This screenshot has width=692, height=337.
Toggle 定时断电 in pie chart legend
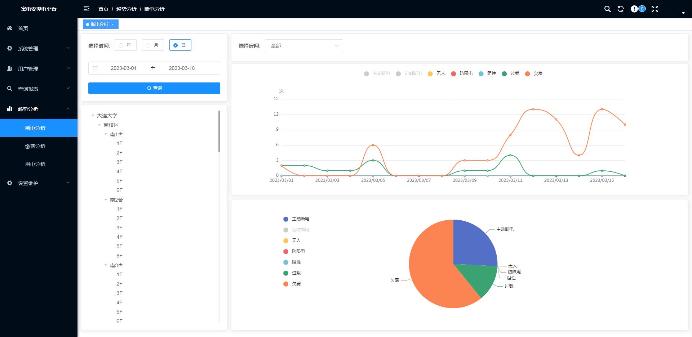(296, 230)
